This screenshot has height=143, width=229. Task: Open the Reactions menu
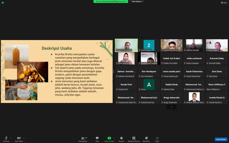[146, 139]
